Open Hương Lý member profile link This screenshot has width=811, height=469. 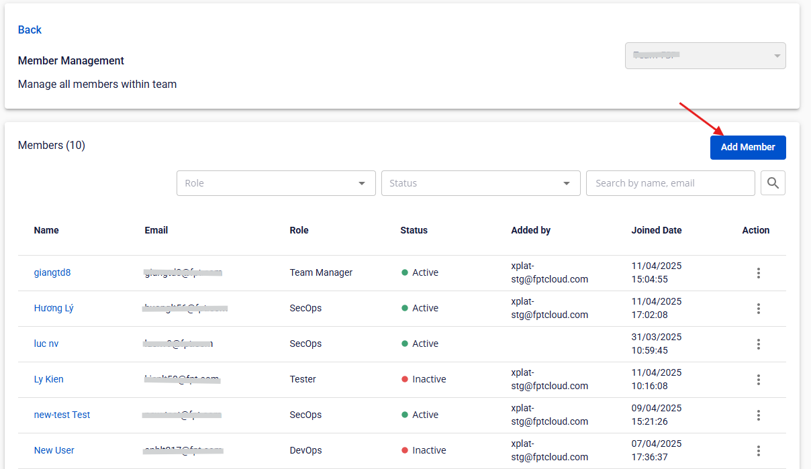click(x=54, y=308)
